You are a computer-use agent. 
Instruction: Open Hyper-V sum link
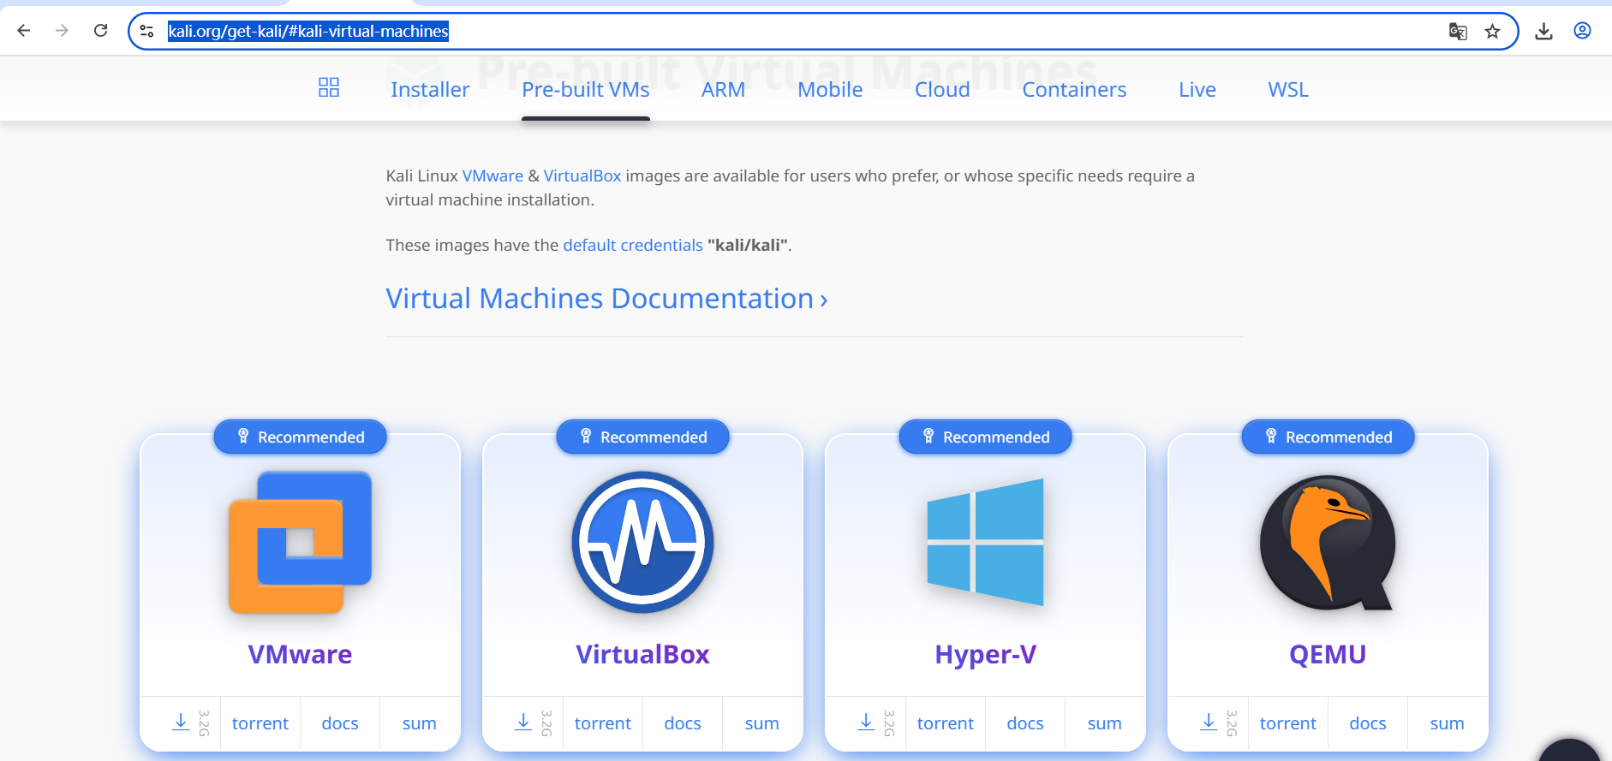1105,723
